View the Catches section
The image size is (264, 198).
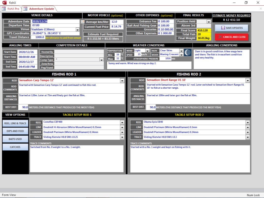coord(15,147)
